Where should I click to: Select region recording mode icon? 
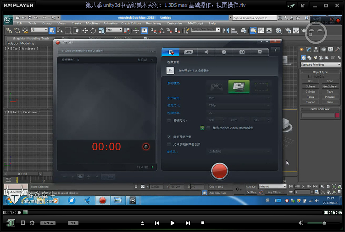tap(262, 87)
